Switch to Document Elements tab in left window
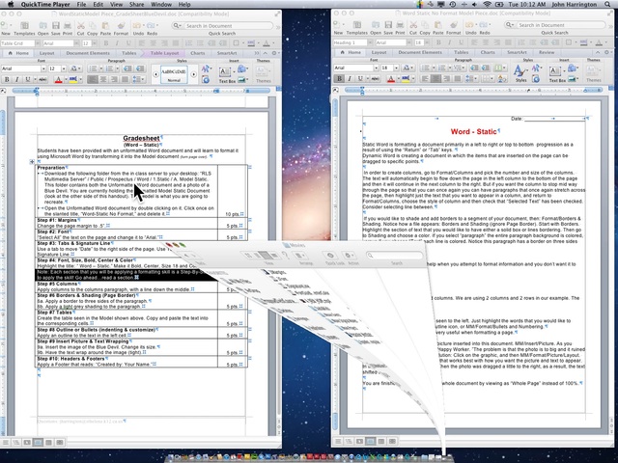This screenshot has width=618, height=463. coord(88,53)
